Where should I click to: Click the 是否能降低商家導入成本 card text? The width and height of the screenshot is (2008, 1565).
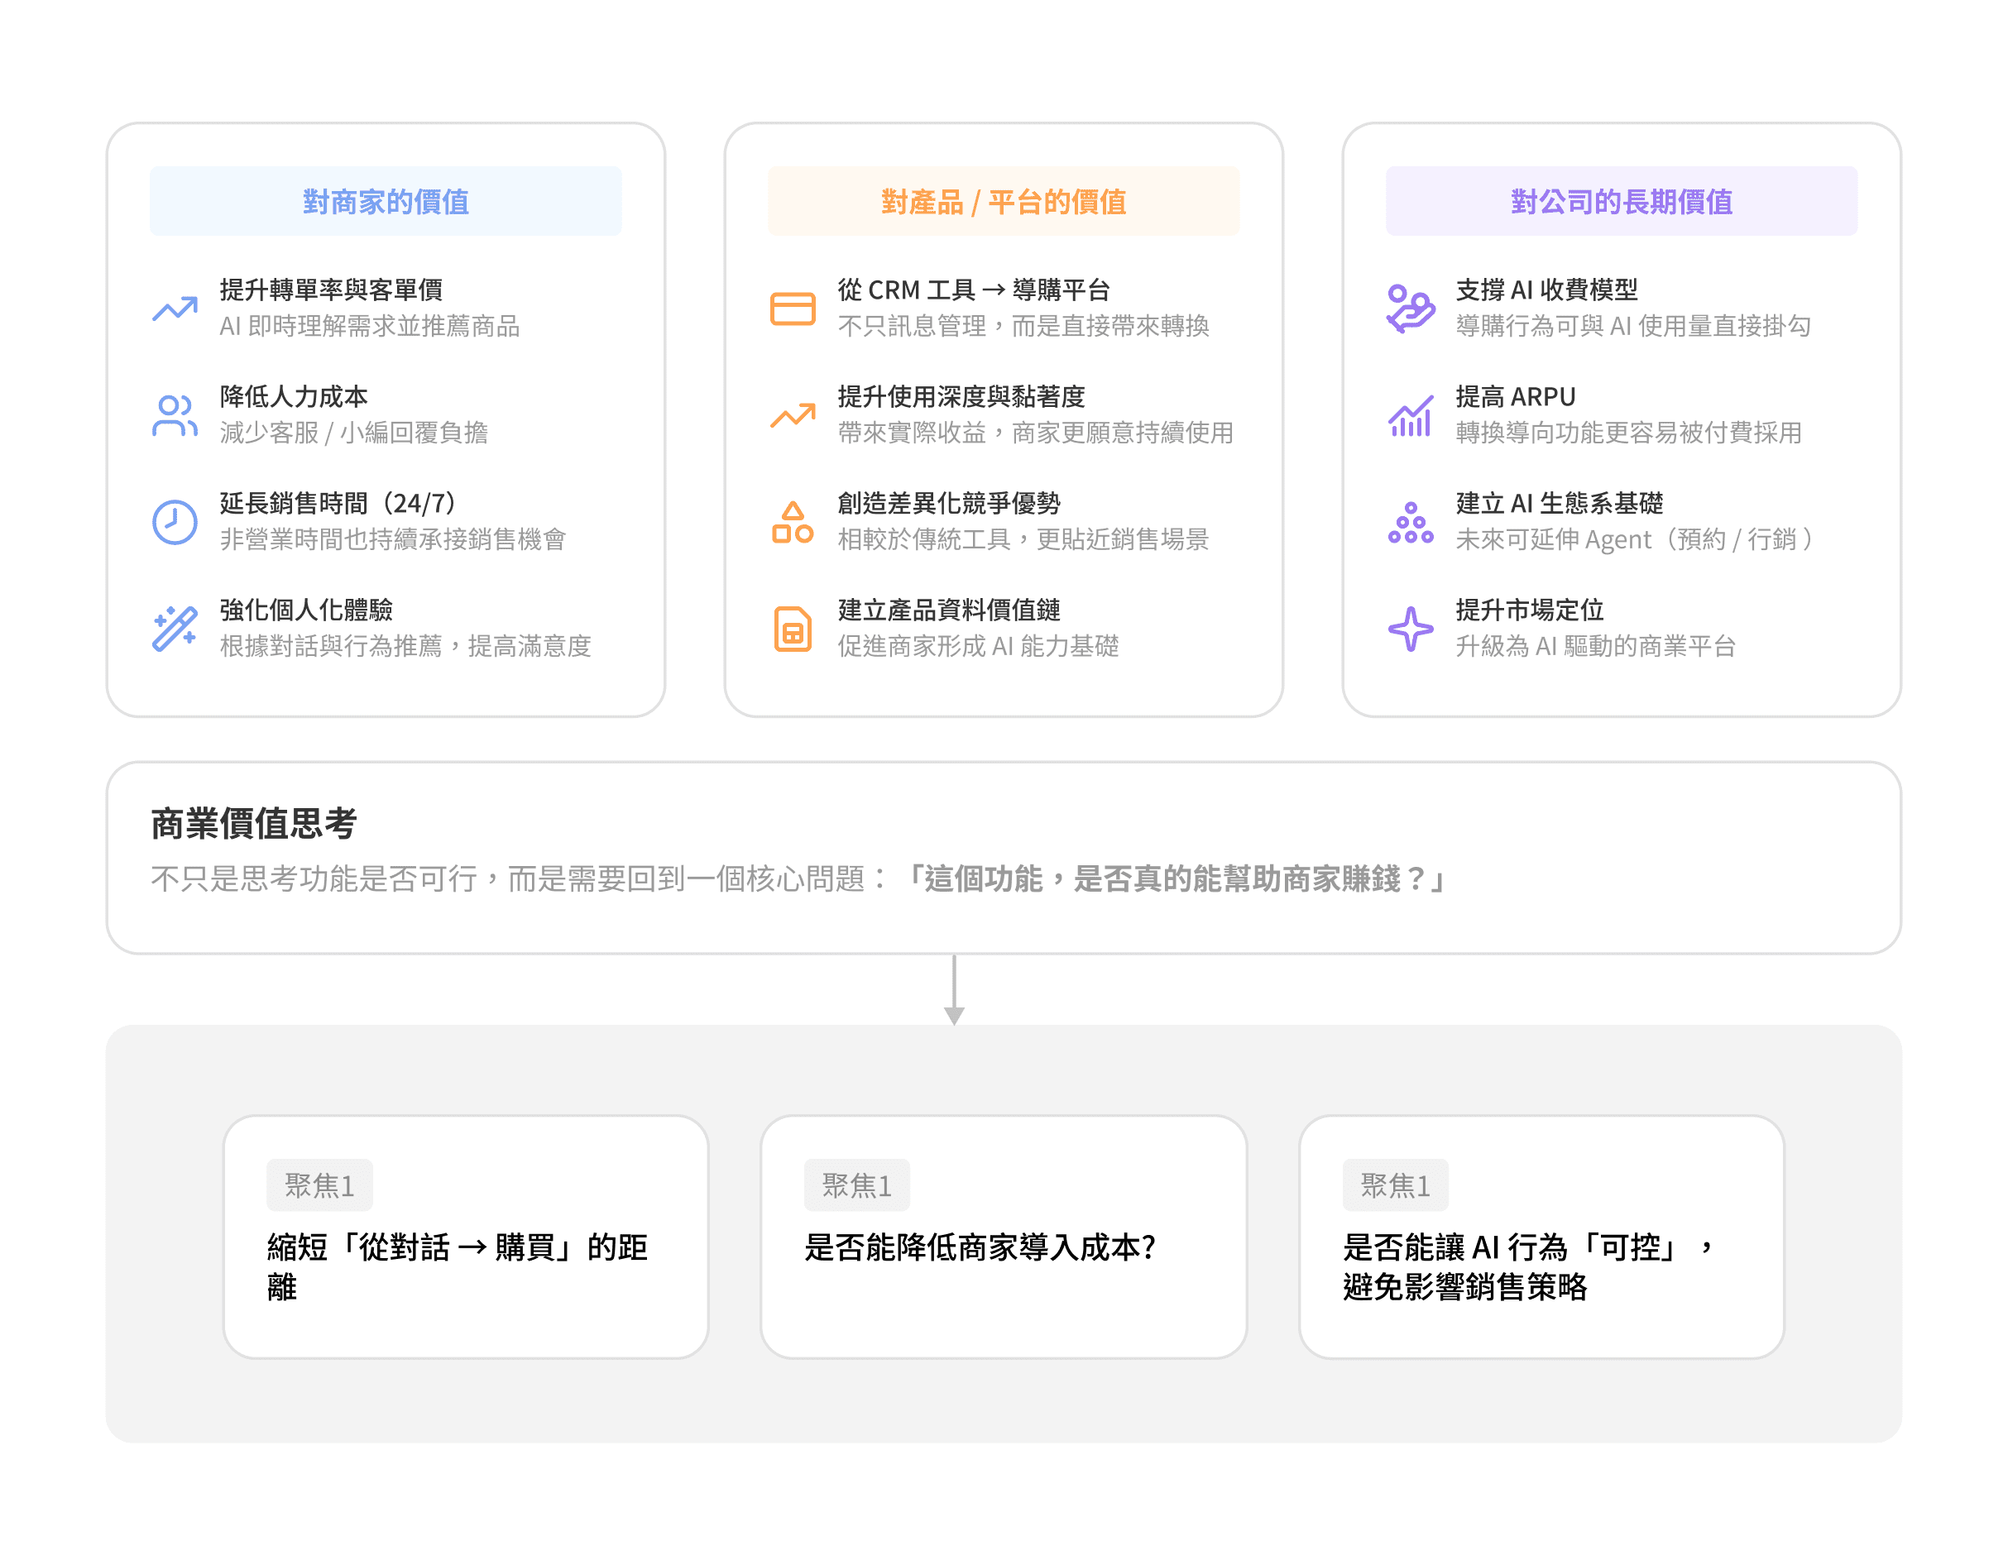coord(979,1247)
